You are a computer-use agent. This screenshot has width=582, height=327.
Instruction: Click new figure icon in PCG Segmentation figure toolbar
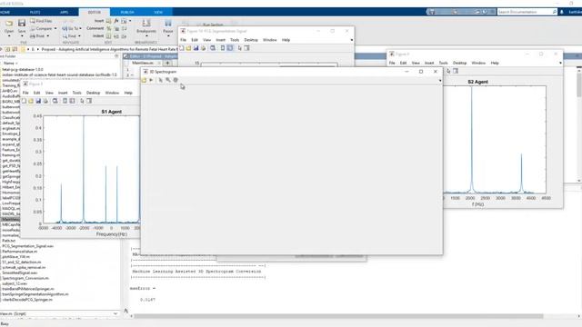tap(182, 48)
